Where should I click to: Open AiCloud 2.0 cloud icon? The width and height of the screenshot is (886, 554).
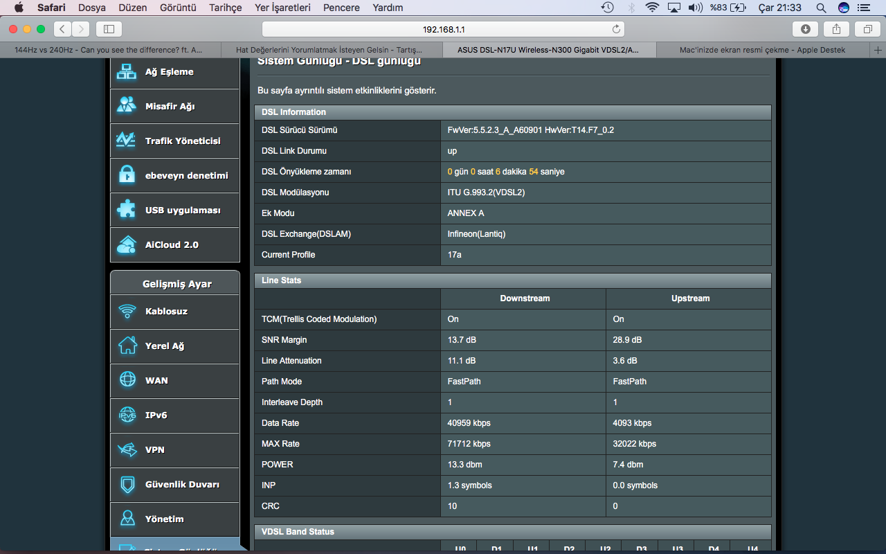[x=127, y=244]
